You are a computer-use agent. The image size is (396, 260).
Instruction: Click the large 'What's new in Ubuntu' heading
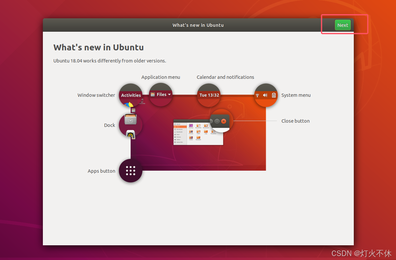(99, 47)
